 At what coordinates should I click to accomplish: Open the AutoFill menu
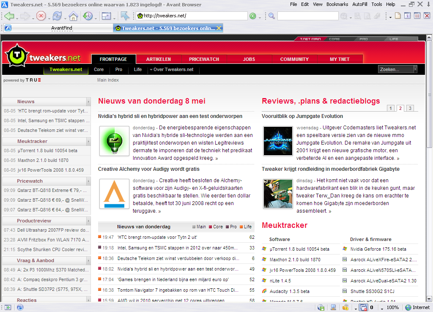(360, 4)
